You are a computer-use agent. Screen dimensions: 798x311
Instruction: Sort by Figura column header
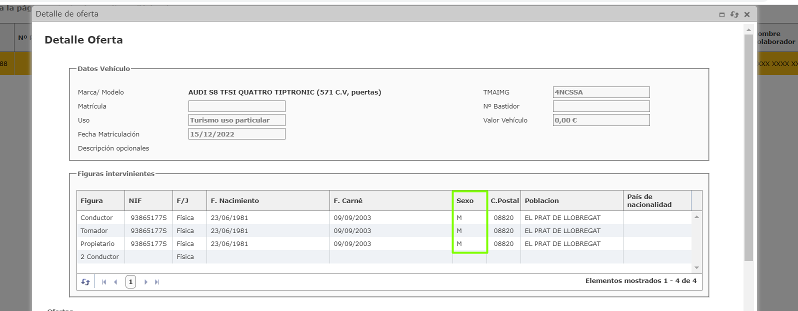pyautogui.click(x=100, y=200)
